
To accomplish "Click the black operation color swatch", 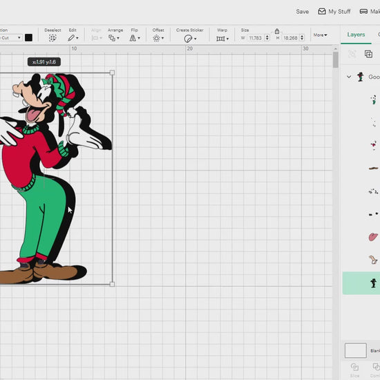I will (28, 37).
